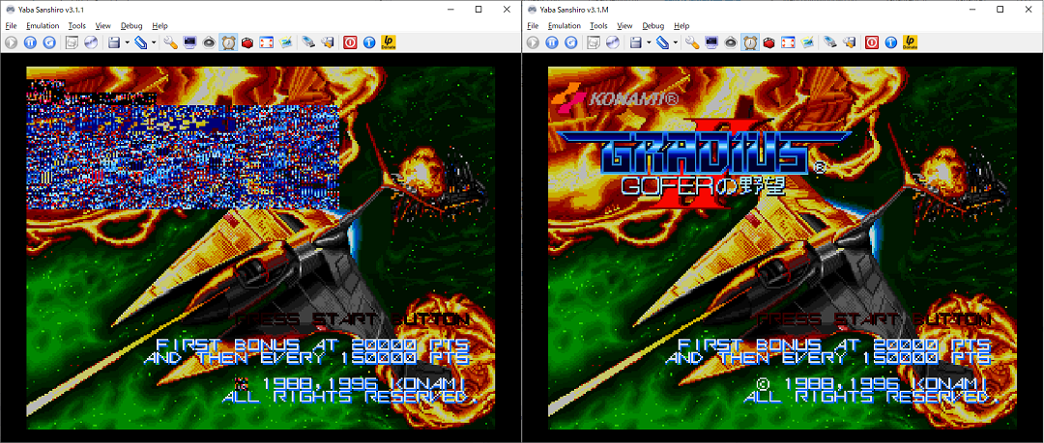The height and width of the screenshot is (443, 1044).
Task: Expand save state dropdown arrow in v3.1.1 window
Action: click(x=128, y=42)
